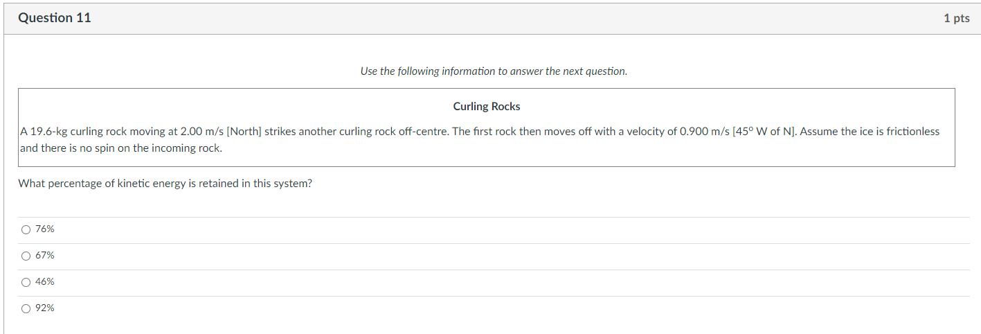Click the "76%" answer label text
Screen dimensions: 981x334
[x=45, y=229]
